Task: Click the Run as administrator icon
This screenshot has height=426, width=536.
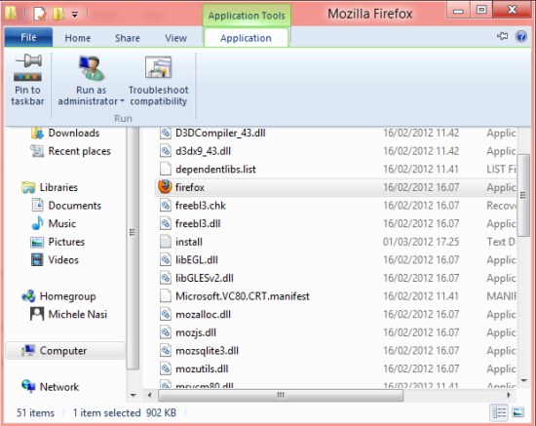Action: (x=91, y=68)
